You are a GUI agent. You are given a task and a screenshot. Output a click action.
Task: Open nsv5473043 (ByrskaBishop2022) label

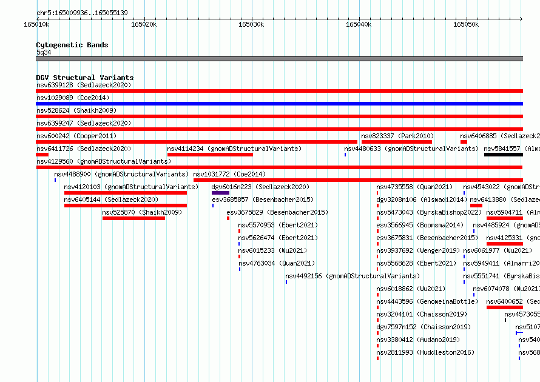pos(429,212)
